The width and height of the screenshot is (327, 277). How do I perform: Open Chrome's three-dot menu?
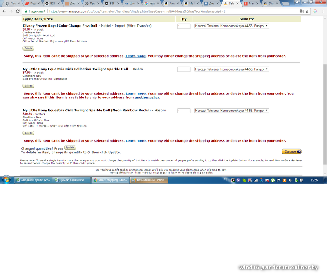click(x=323, y=11)
